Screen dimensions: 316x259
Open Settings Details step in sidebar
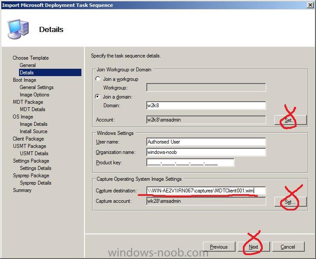click(35, 168)
